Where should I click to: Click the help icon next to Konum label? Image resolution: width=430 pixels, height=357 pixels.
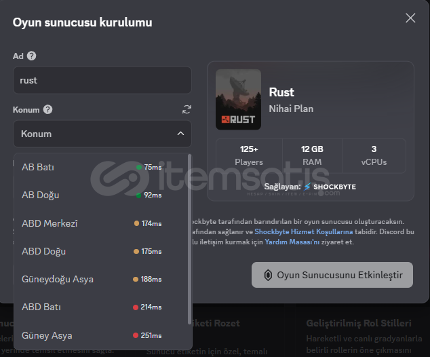(x=47, y=110)
